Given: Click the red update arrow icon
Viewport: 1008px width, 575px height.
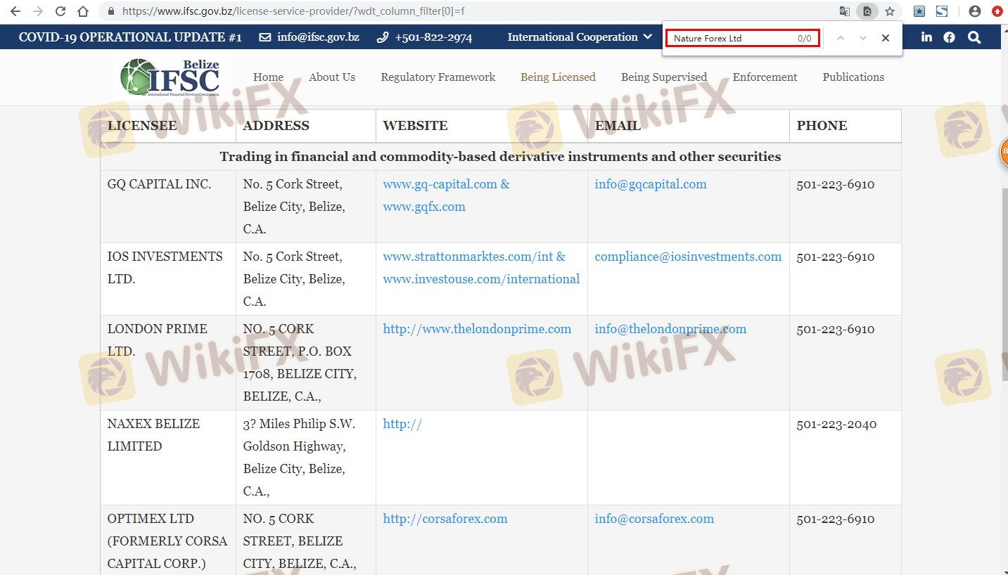Looking at the screenshot, I should tap(997, 11).
